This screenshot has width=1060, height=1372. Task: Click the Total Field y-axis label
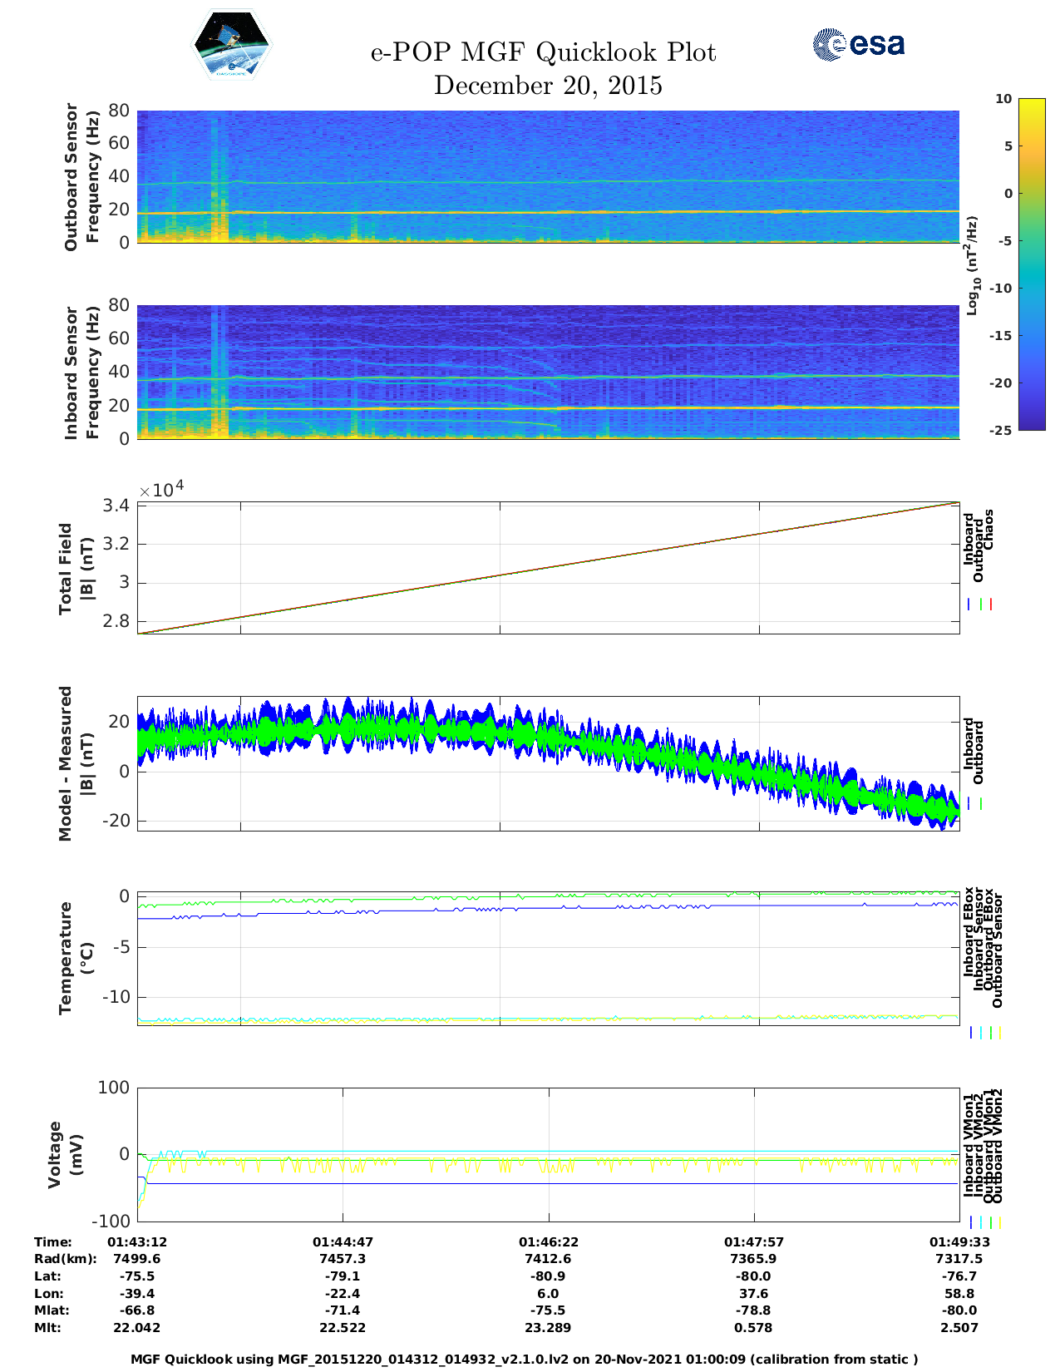(x=76, y=569)
